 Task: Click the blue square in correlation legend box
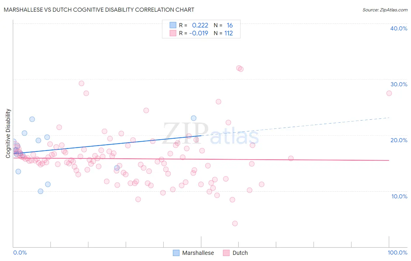173,25
